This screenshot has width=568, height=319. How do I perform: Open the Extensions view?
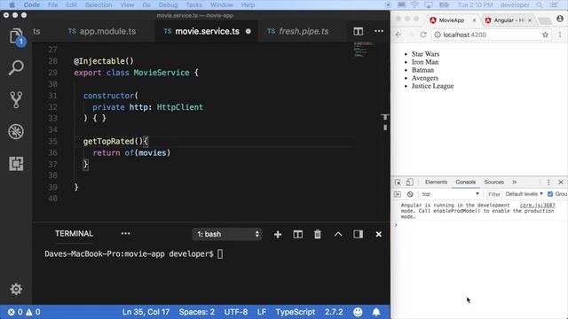tap(16, 163)
